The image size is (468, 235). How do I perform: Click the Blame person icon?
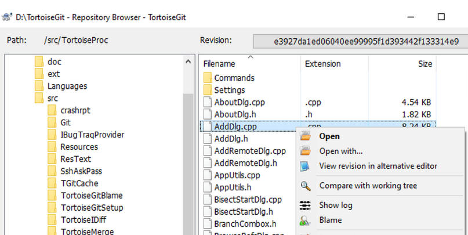coord(305,220)
